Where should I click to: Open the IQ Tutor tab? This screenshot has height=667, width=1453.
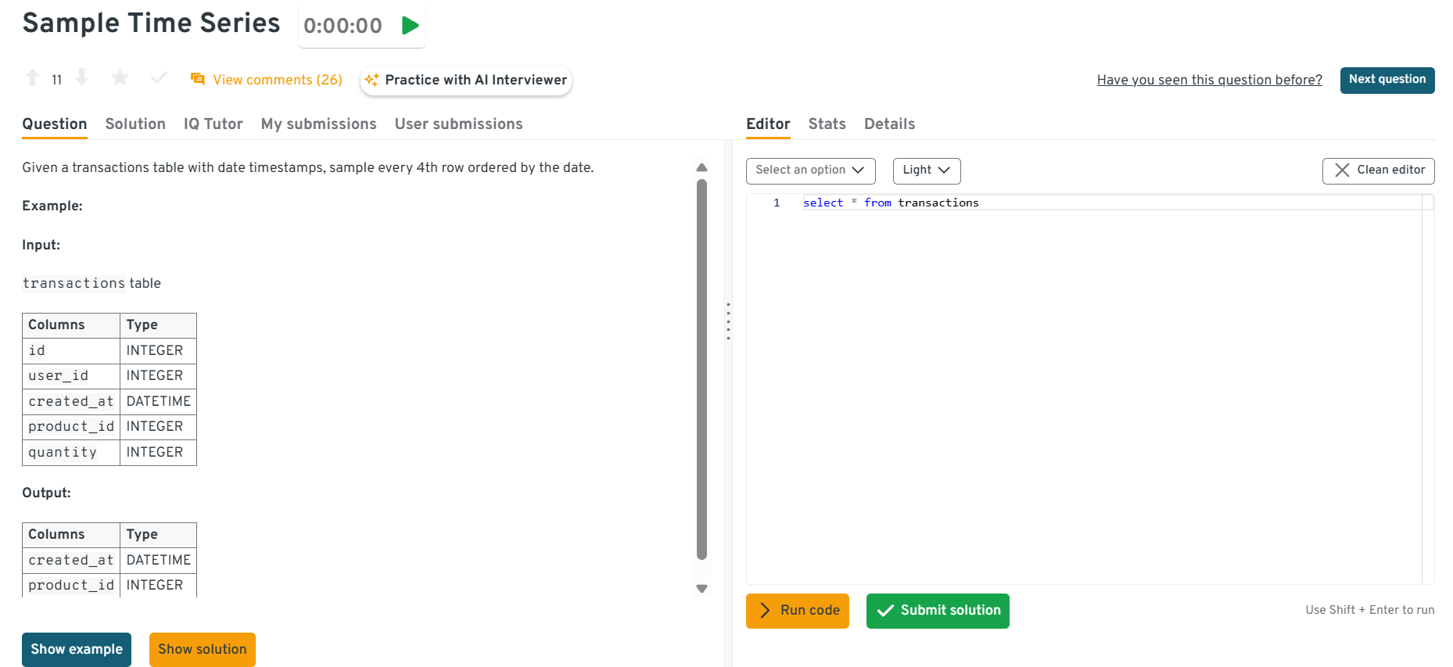pos(213,124)
